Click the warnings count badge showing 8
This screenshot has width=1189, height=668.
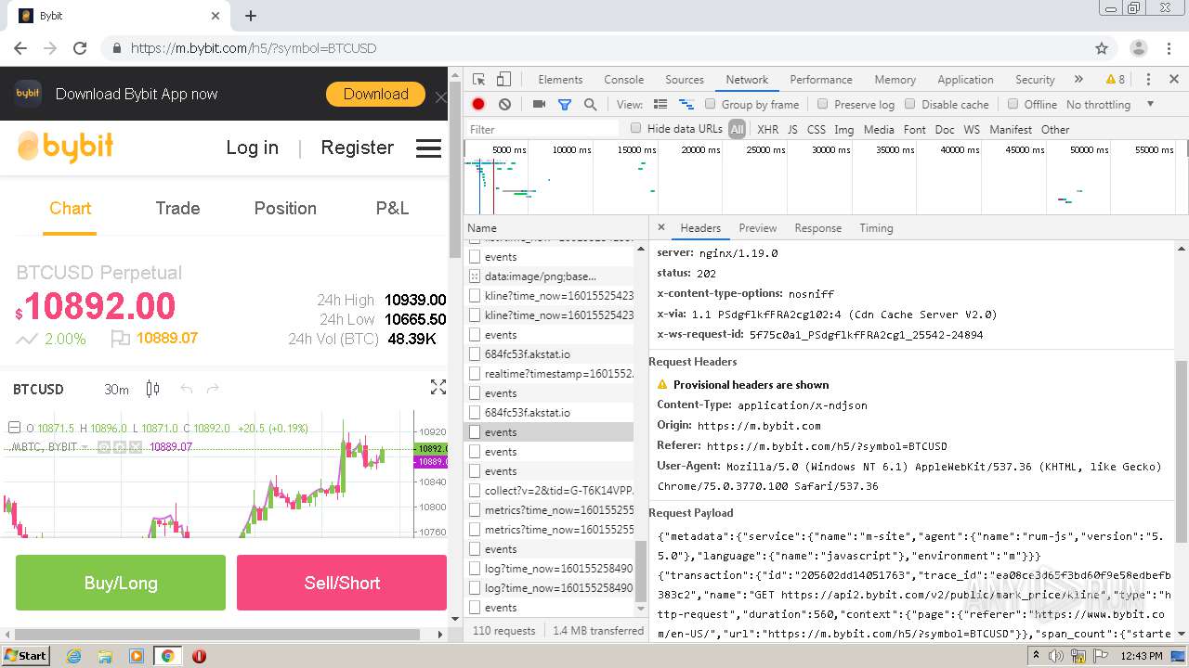pos(1116,80)
